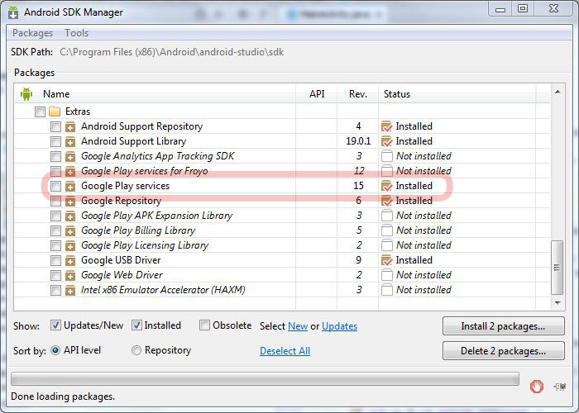Viewport: 579px width, 413px height.
Task: Click revision 19.0.1 of Android Support Library
Action: pos(358,141)
